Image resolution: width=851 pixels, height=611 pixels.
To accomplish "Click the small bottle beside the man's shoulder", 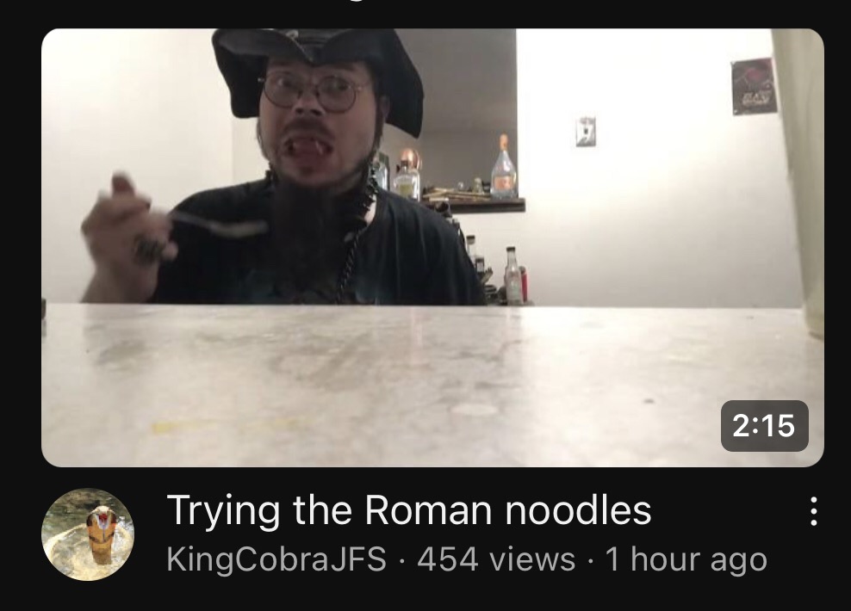I will [x=512, y=275].
